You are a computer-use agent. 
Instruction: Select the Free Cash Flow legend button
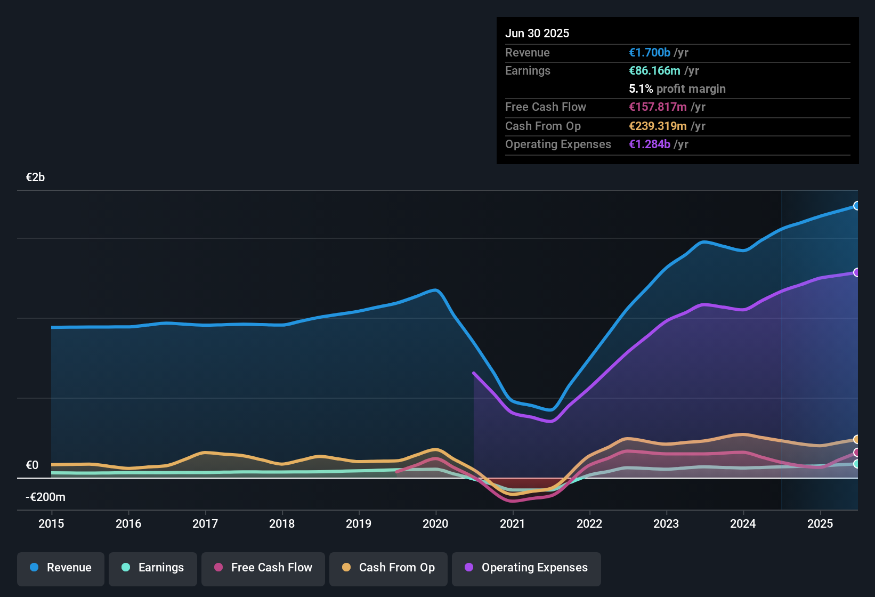263,568
